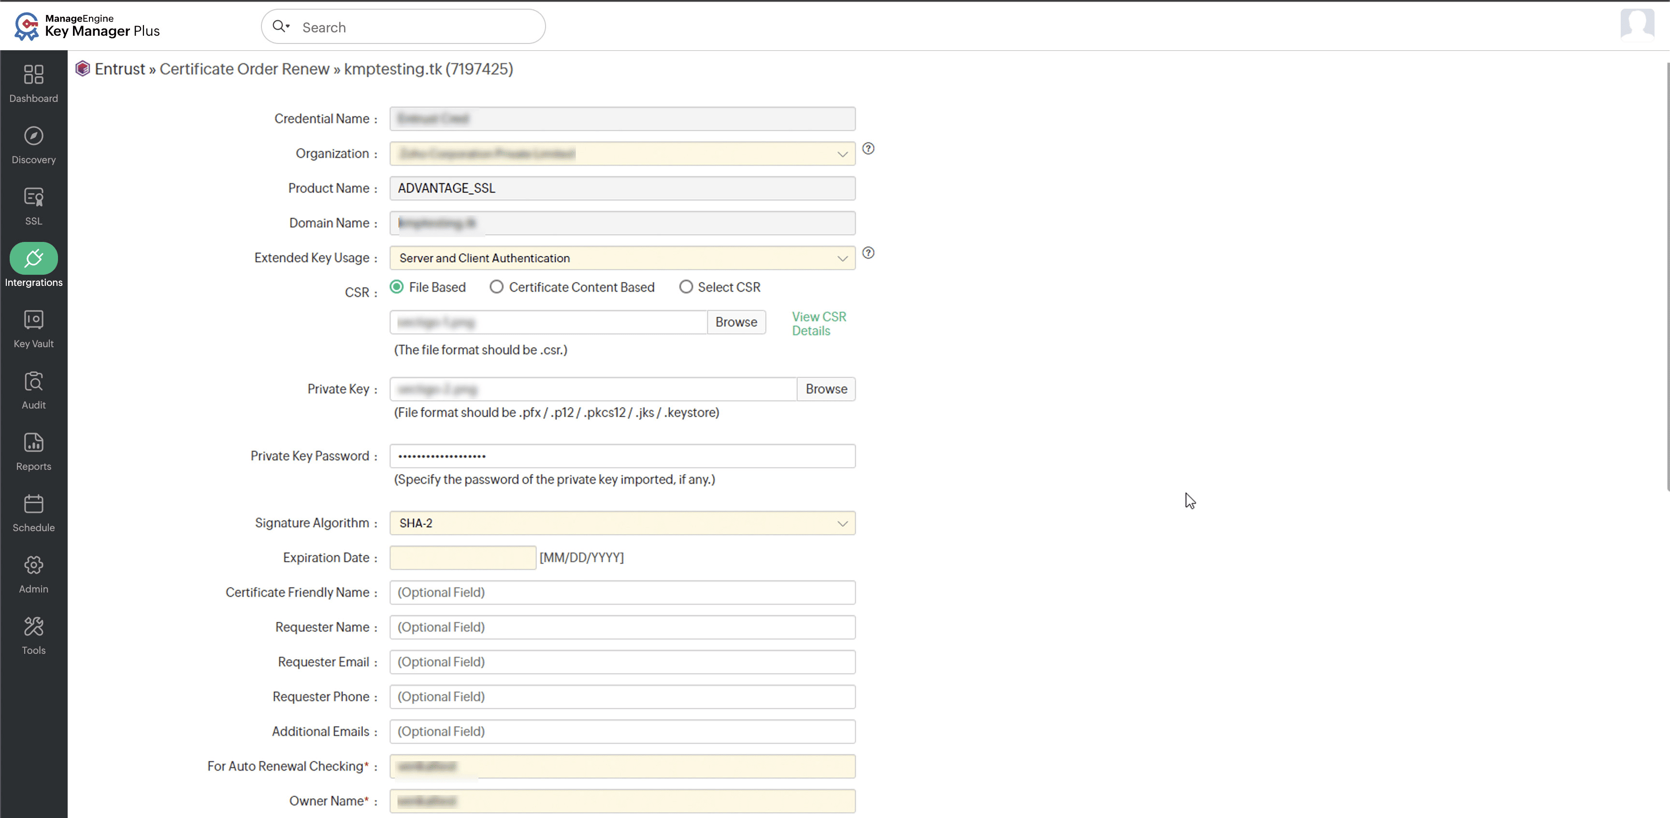The width and height of the screenshot is (1670, 818).
Task: Open the Audit icon in sidebar
Action: tap(34, 381)
